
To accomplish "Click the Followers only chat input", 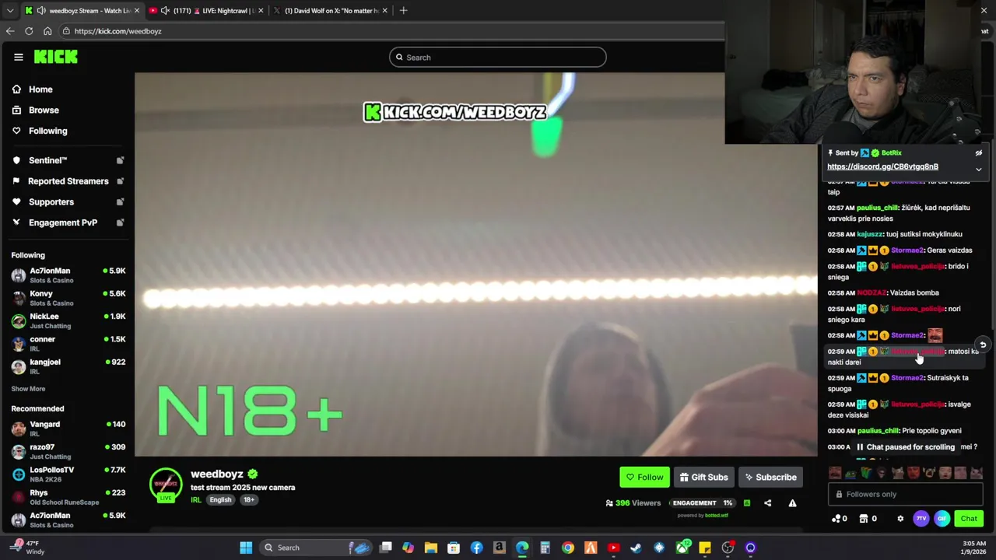I will coord(905,495).
